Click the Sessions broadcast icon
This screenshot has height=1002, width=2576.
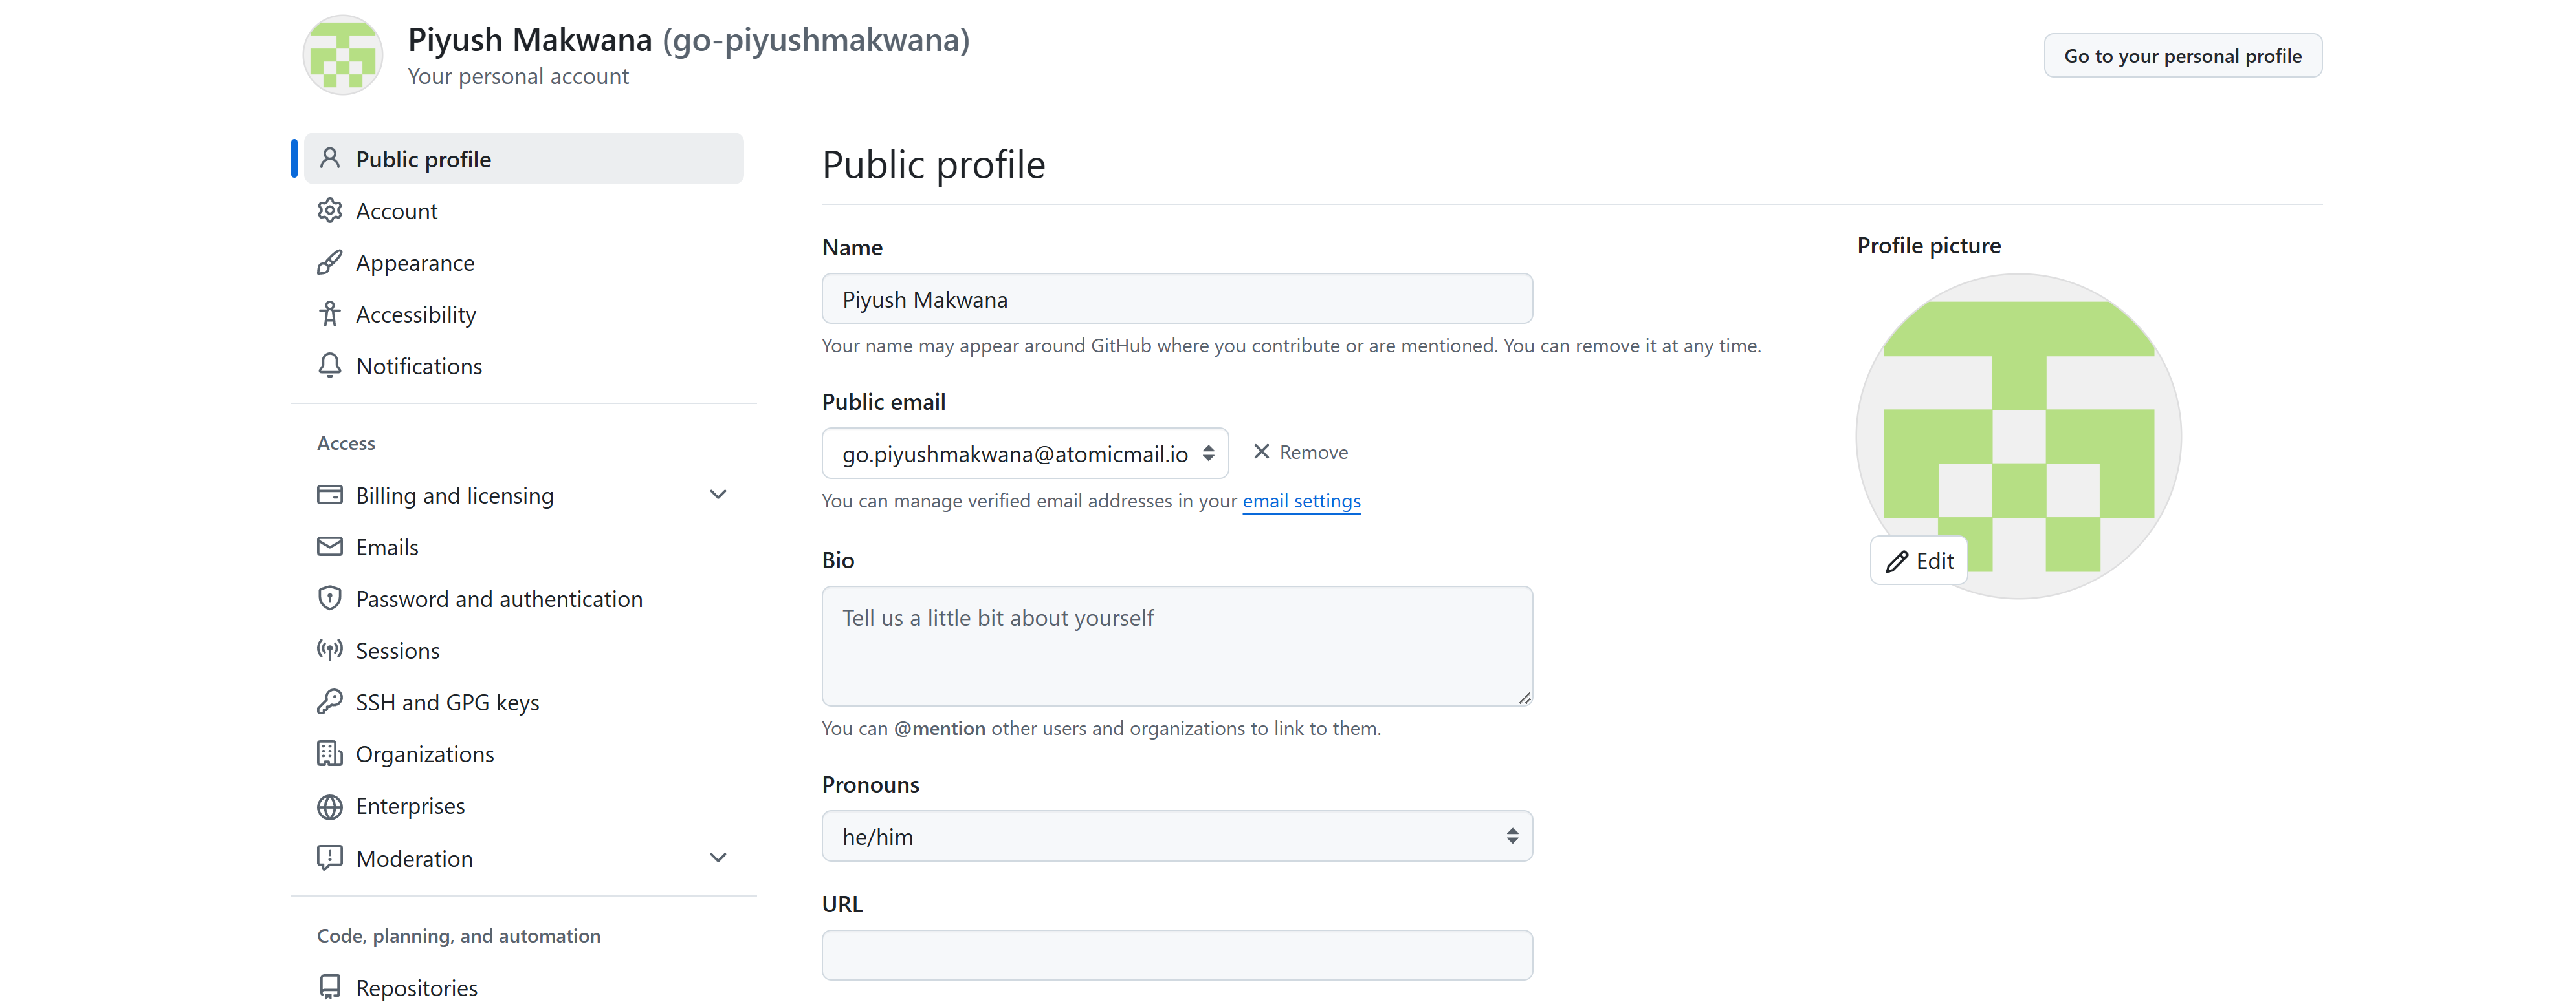pos(329,650)
